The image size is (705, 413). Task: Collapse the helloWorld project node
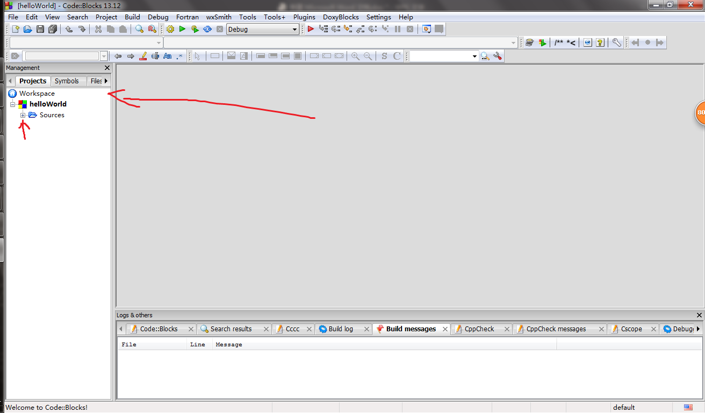coord(12,104)
